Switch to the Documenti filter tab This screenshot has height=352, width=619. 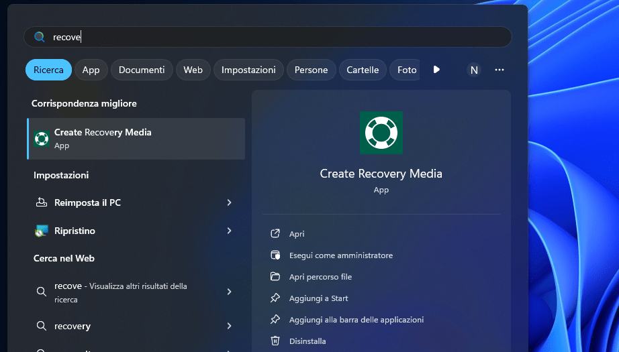[142, 70]
